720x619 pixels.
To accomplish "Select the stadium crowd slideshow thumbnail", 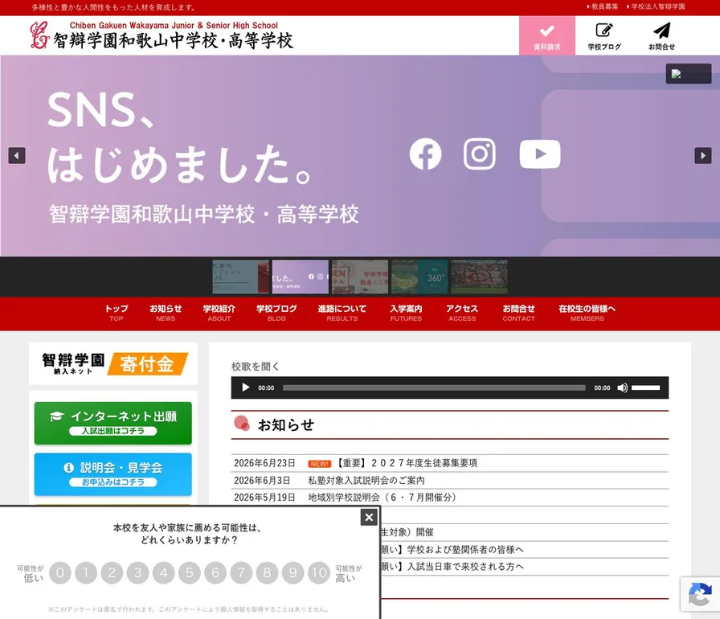I will (480, 277).
